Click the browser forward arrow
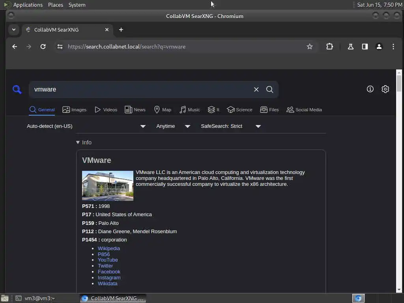The image size is (404, 303). point(29,47)
